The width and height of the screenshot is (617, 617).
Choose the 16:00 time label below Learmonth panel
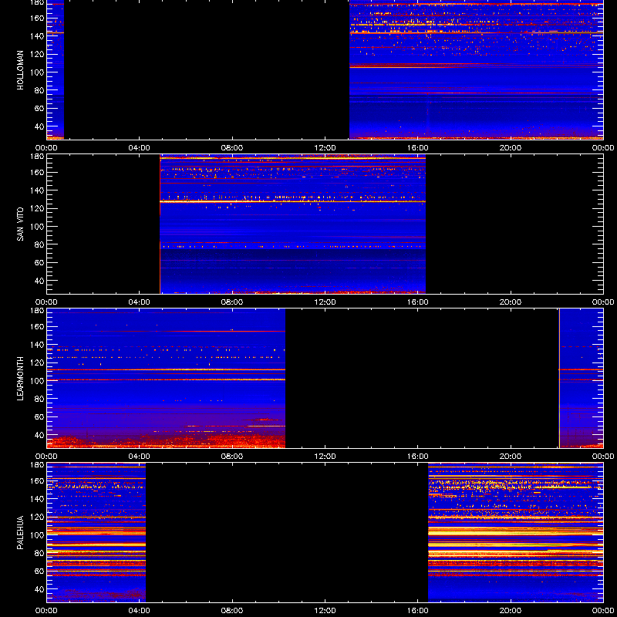pos(418,457)
